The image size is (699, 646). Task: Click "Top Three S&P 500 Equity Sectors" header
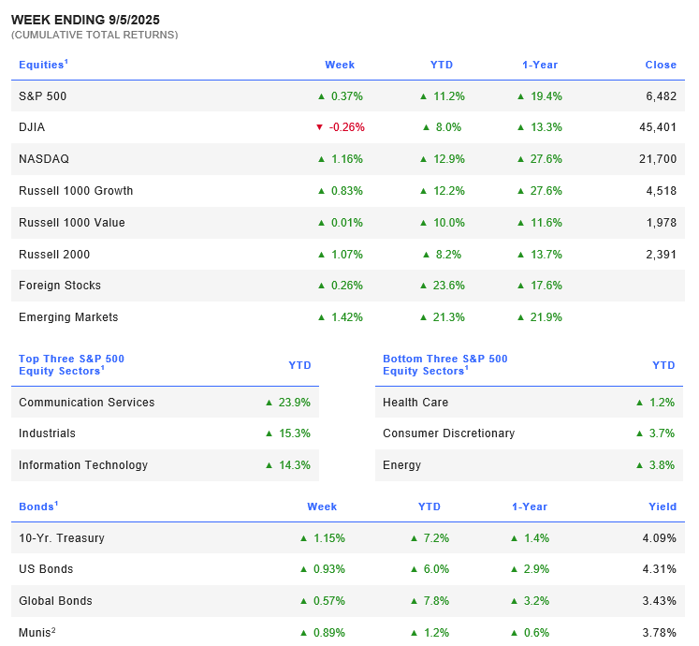point(71,365)
